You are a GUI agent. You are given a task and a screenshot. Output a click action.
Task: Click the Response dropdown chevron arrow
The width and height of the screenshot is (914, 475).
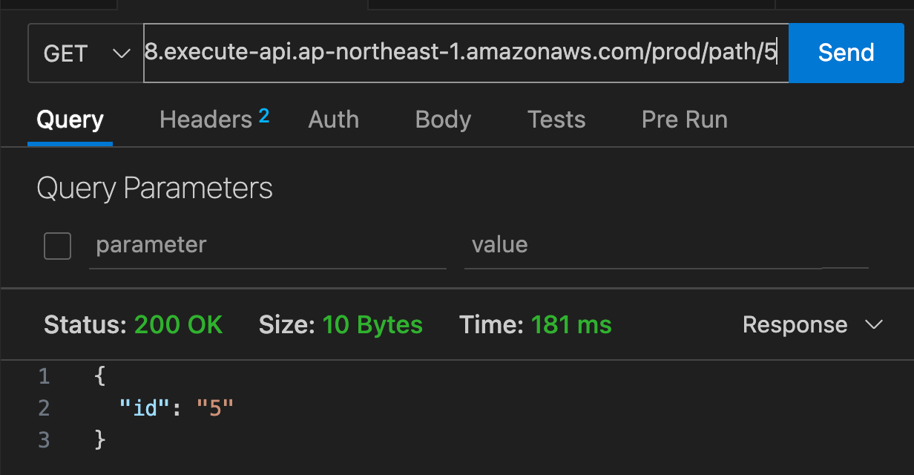874,325
